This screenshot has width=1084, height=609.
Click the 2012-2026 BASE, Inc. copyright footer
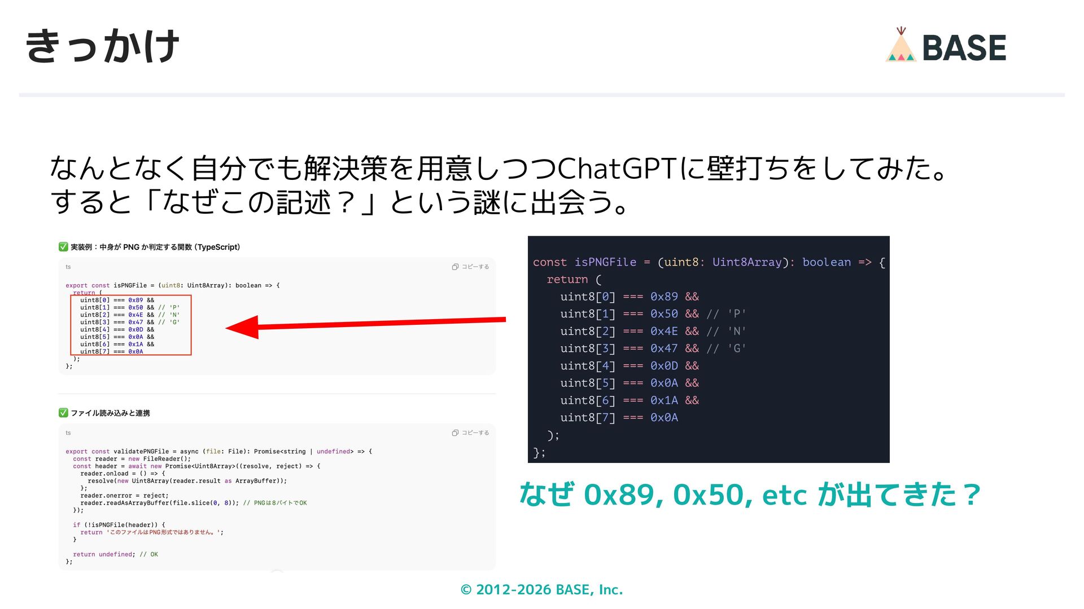pyautogui.click(x=541, y=589)
